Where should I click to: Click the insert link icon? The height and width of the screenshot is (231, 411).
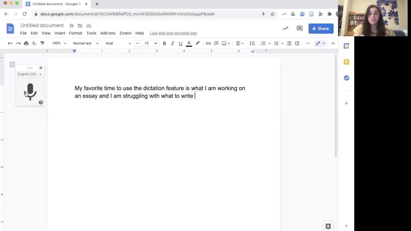click(208, 43)
